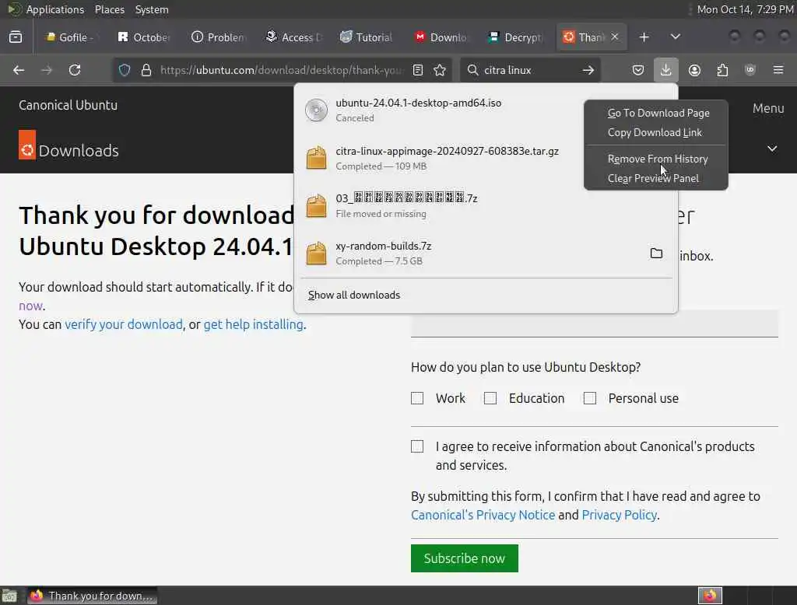Viewport: 797px width, 605px height.
Task: Tick agree to receive information checkbox
Action: pyautogui.click(x=417, y=446)
